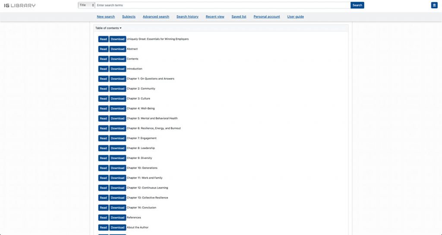Read Chapter 4: Well-Being

(x=104, y=108)
